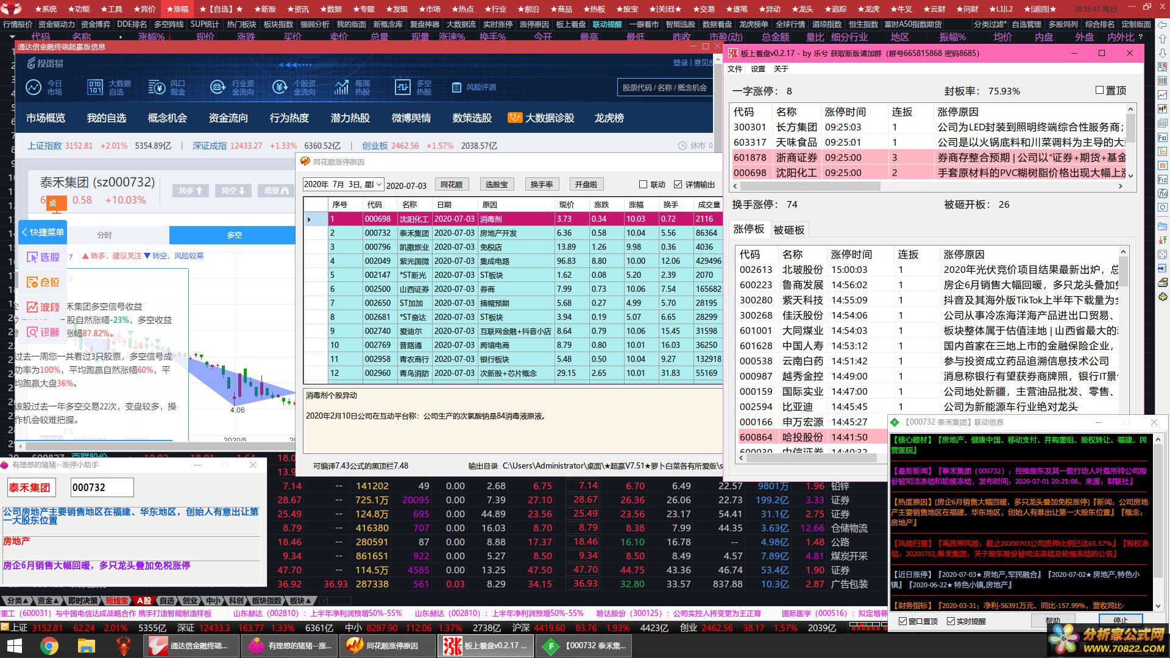Open 个股资金流向 icon
Viewport: 1170px width, 658px height.
point(280,87)
